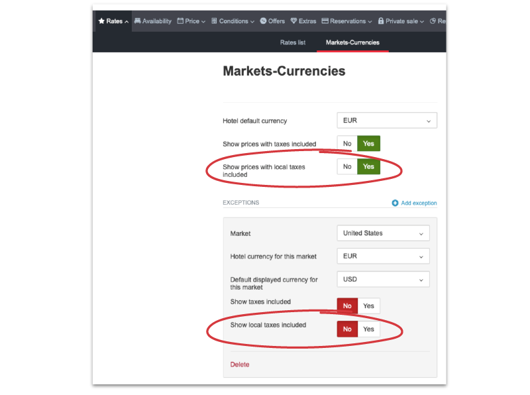Set Show prices with taxes included to No
The width and height of the screenshot is (530, 395).
pos(347,143)
